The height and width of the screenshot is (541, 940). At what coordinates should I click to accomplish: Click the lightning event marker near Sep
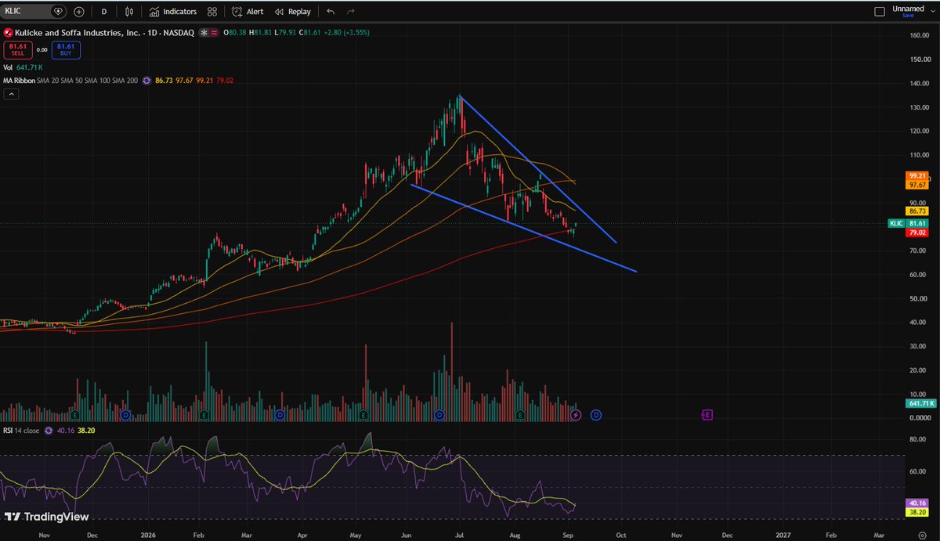(577, 415)
